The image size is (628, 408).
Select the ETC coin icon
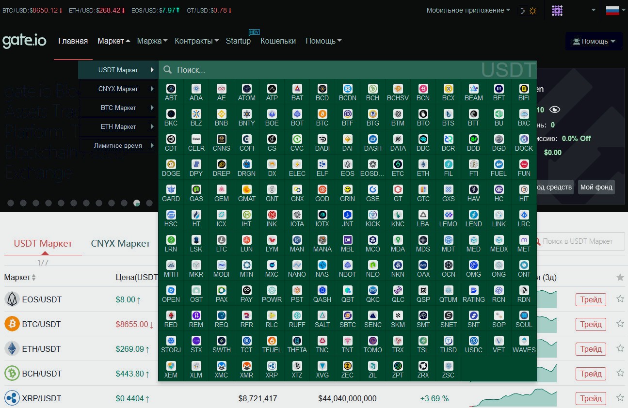point(398,164)
